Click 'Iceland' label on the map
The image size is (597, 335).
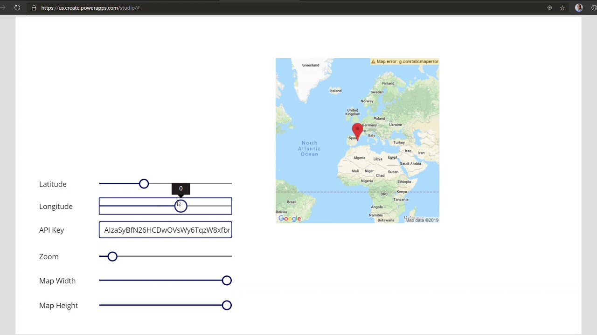point(335,91)
